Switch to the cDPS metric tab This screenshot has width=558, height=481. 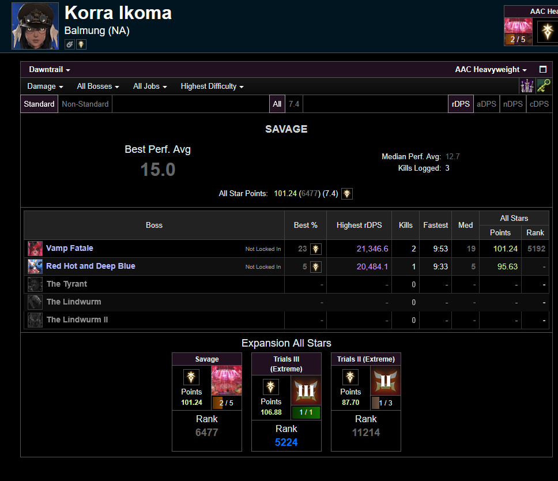(539, 104)
